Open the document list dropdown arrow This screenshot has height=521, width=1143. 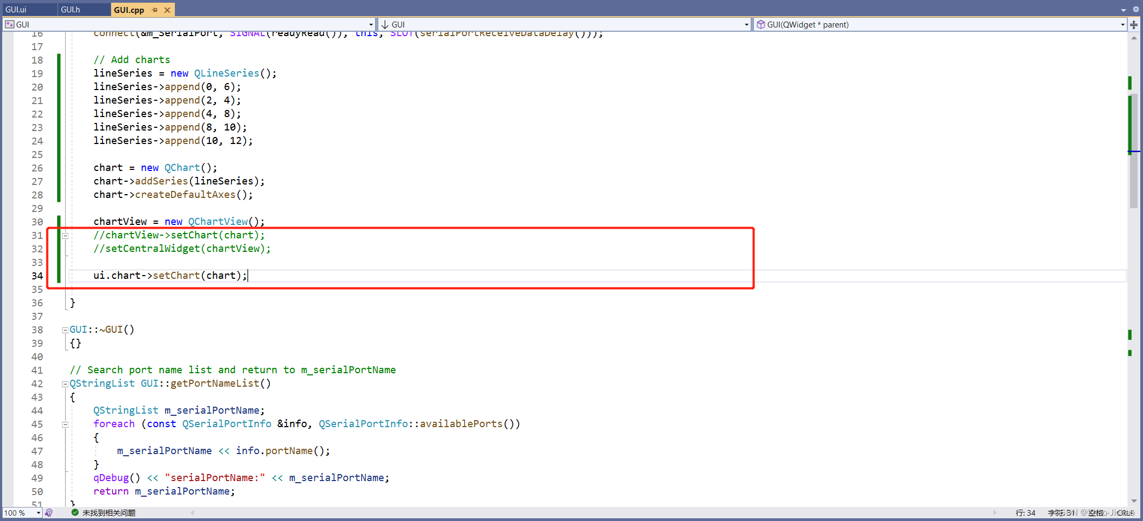pyautogui.click(x=1124, y=10)
